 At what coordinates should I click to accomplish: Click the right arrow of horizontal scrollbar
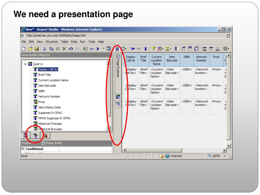click(224, 150)
